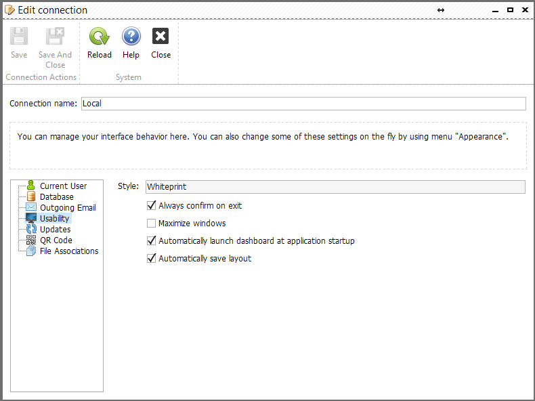This screenshot has width=535, height=401.
Task: Click the black X Close toolbar icon
Action: pyautogui.click(x=160, y=36)
